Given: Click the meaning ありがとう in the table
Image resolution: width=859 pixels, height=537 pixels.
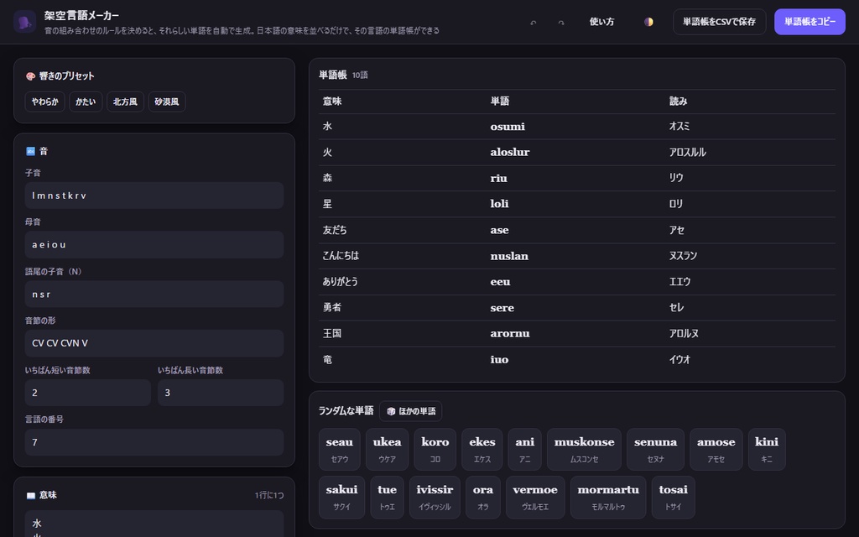Looking at the screenshot, I should point(341,282).
